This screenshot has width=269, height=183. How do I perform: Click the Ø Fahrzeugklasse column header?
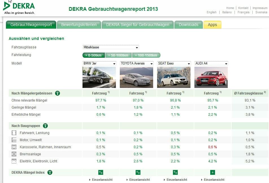point(250,93)
